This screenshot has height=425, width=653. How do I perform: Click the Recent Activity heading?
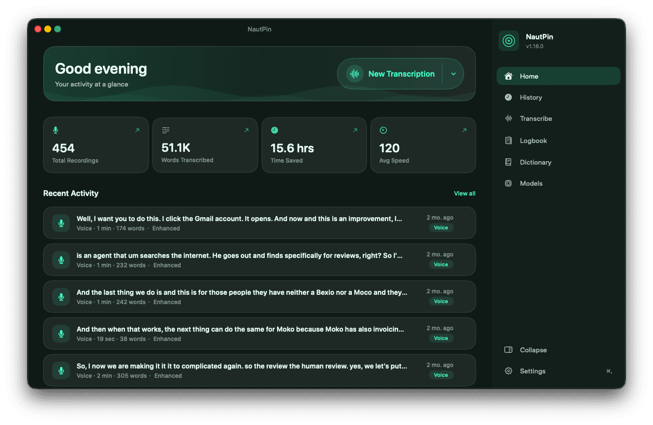[71, 193]
